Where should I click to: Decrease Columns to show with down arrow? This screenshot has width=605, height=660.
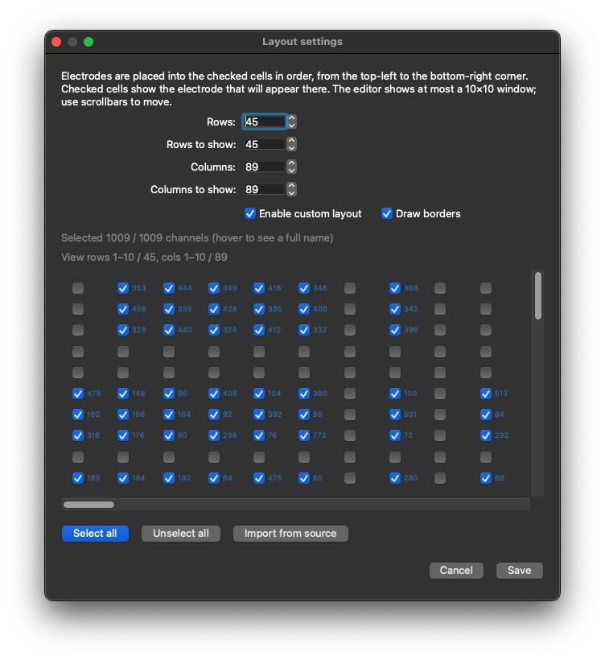click(291, 193)
